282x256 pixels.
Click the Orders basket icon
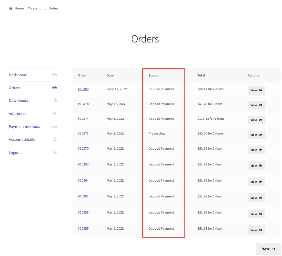coord(55,88)
